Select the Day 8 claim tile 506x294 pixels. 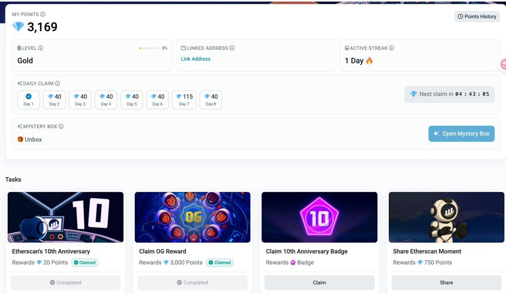point(211,100)
